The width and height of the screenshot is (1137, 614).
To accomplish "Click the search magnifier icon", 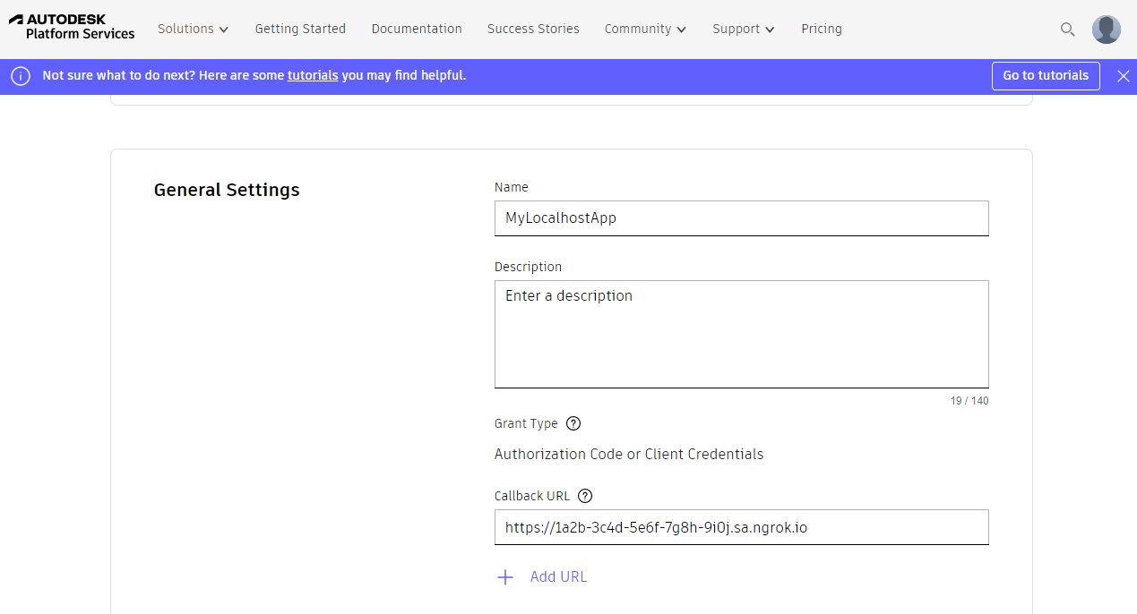I will [1067, 29].
